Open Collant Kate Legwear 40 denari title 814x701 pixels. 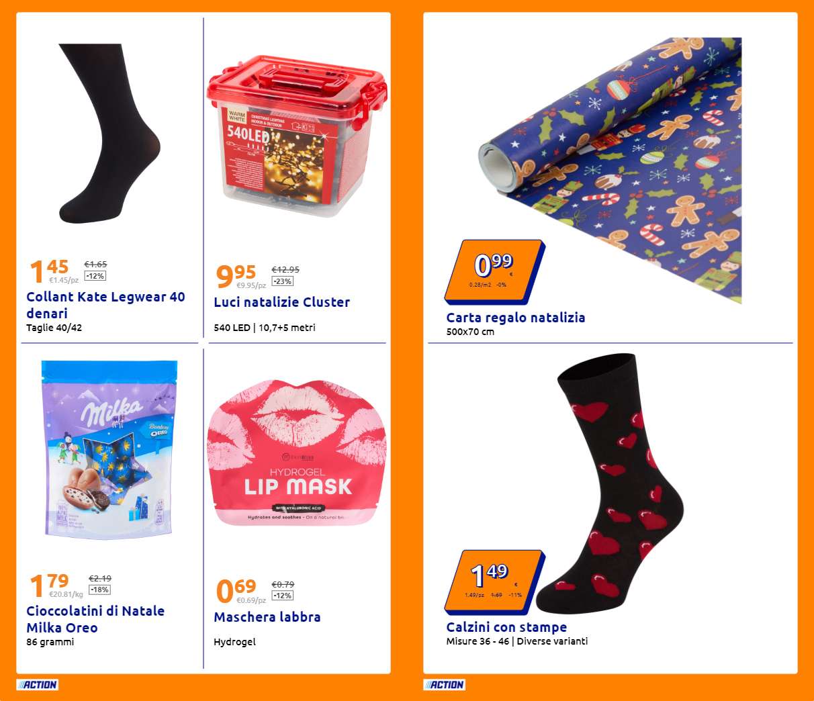(105, 305)
